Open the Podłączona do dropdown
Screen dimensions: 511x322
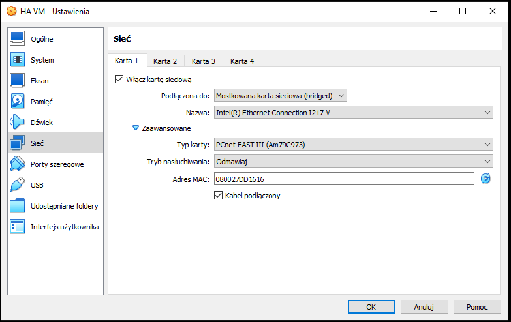[x=280, y=96]
